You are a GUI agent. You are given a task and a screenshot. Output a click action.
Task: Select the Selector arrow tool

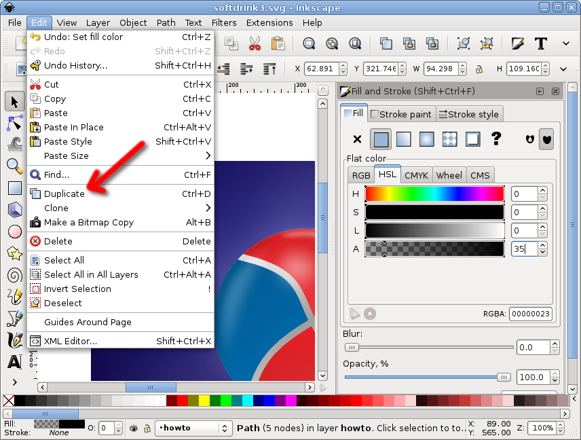coord(15,102)
